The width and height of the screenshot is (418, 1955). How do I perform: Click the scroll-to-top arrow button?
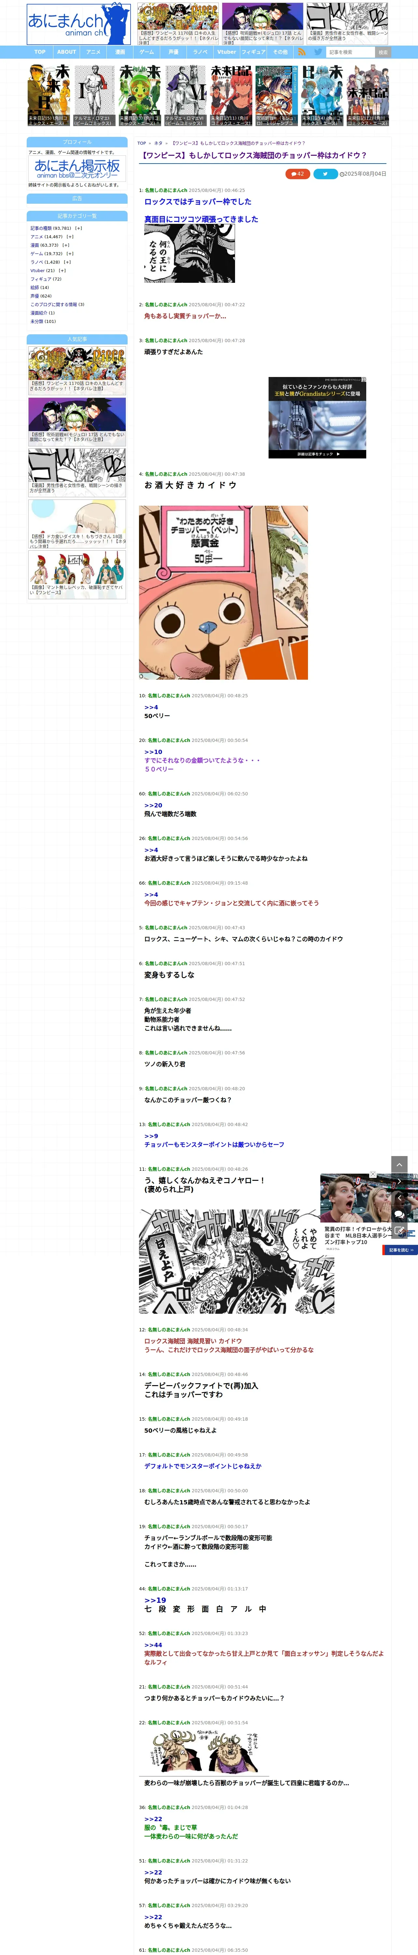(400, 1164)
